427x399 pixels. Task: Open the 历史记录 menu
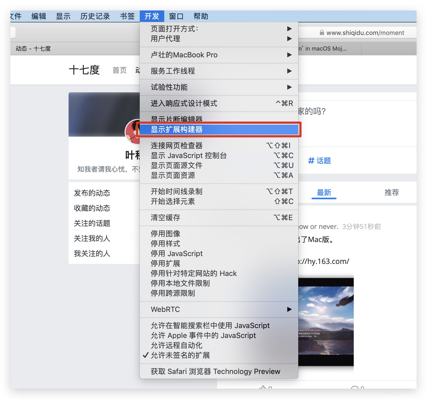coord(95,16)
